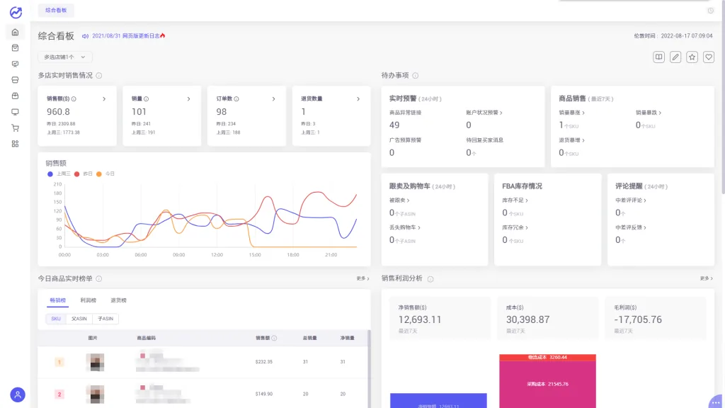Open the 销量暴涨 link
Image resolution: width=725 pixels, height=408 pixels.
(571, 113)
